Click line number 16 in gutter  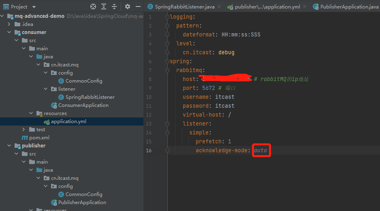click(x=149, y=150)
